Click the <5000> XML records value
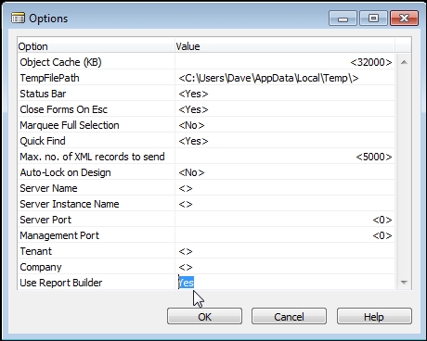Screen dimensions: 427x341 pos(374,157)
